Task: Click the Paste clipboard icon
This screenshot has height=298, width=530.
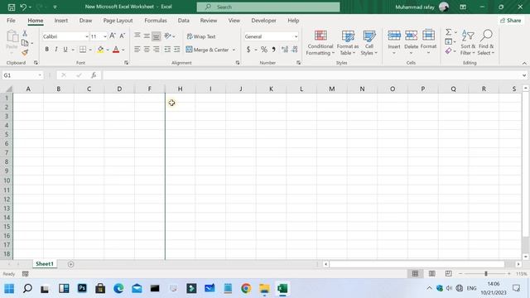Action: (12, 36)
